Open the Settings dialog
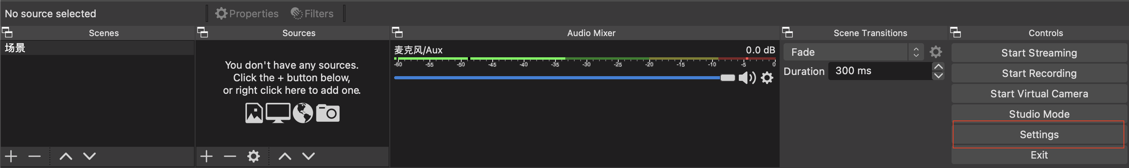1129x168 pixels. pyautogui.click(x=1039, y=135)
